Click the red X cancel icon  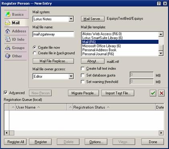pos(161,93)
